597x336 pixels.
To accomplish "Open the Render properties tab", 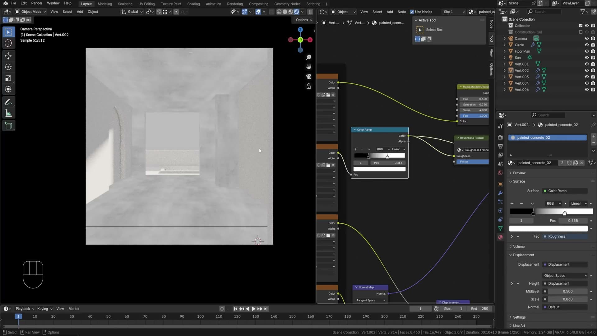I will pyautogui.click(x=500, y=137).
